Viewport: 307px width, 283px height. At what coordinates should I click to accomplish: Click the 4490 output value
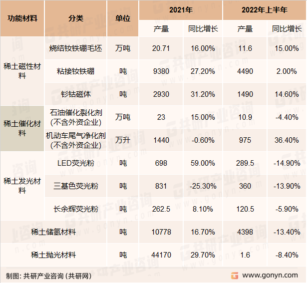click(x=245, y=71)
